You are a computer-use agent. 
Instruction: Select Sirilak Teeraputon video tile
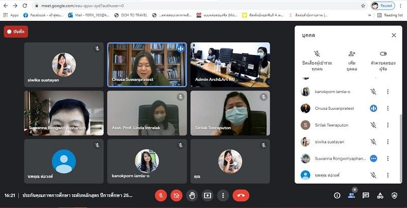click(x=230, y=113)
